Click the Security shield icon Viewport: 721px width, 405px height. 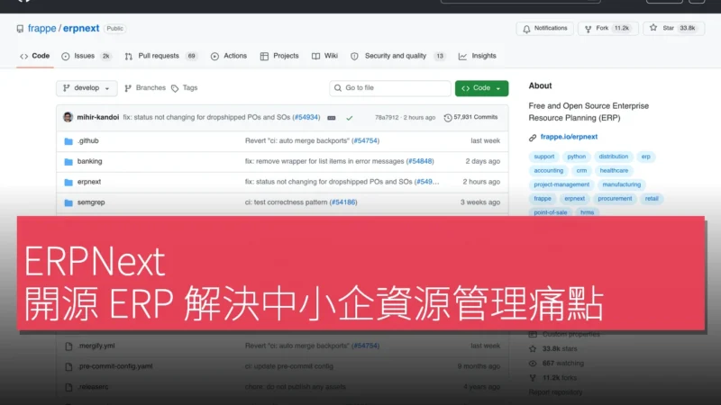[354, 57]
